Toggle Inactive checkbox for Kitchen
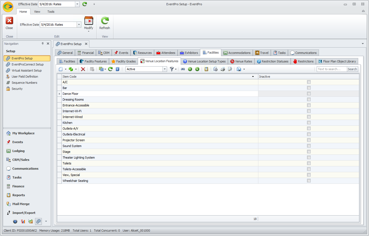The height and width of the screenshot is (236, 369). 309,123
